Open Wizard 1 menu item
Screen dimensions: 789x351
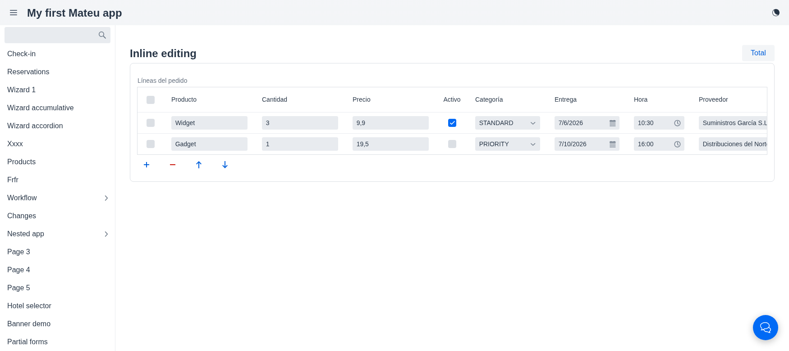(x=21, y=90)
